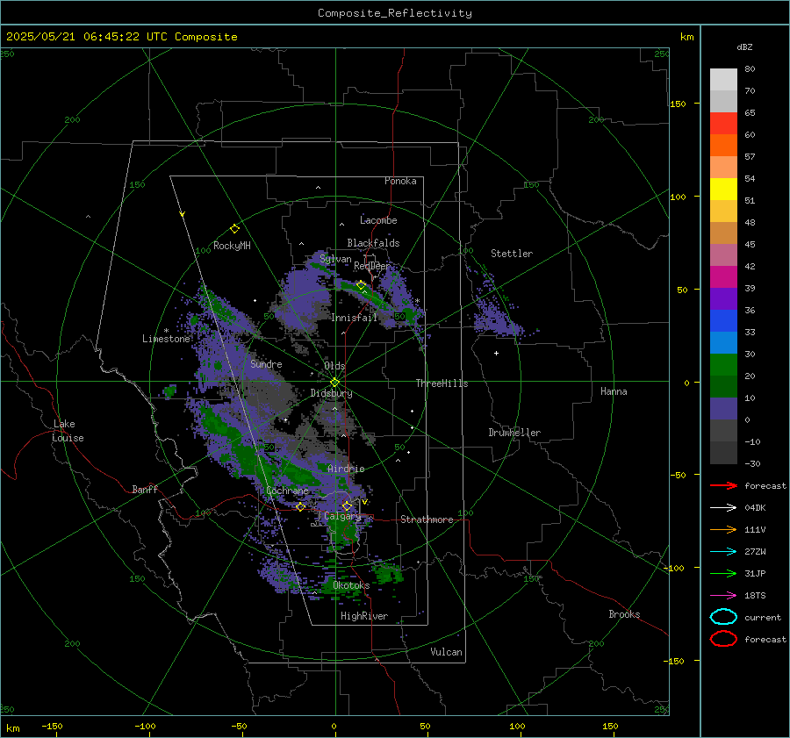This screenshot has height=738, width=790.
Task: Click the magenta swatch in dBZ scale
Action: [723, 277]
